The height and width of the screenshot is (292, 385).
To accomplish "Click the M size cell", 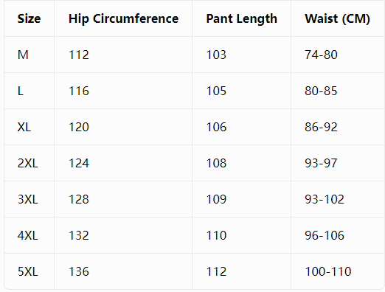I will tap(29, 55).
